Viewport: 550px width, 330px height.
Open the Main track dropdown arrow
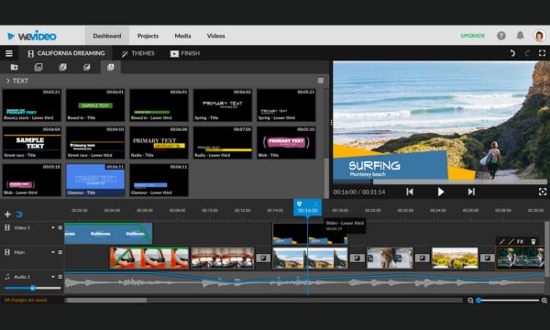53,252
